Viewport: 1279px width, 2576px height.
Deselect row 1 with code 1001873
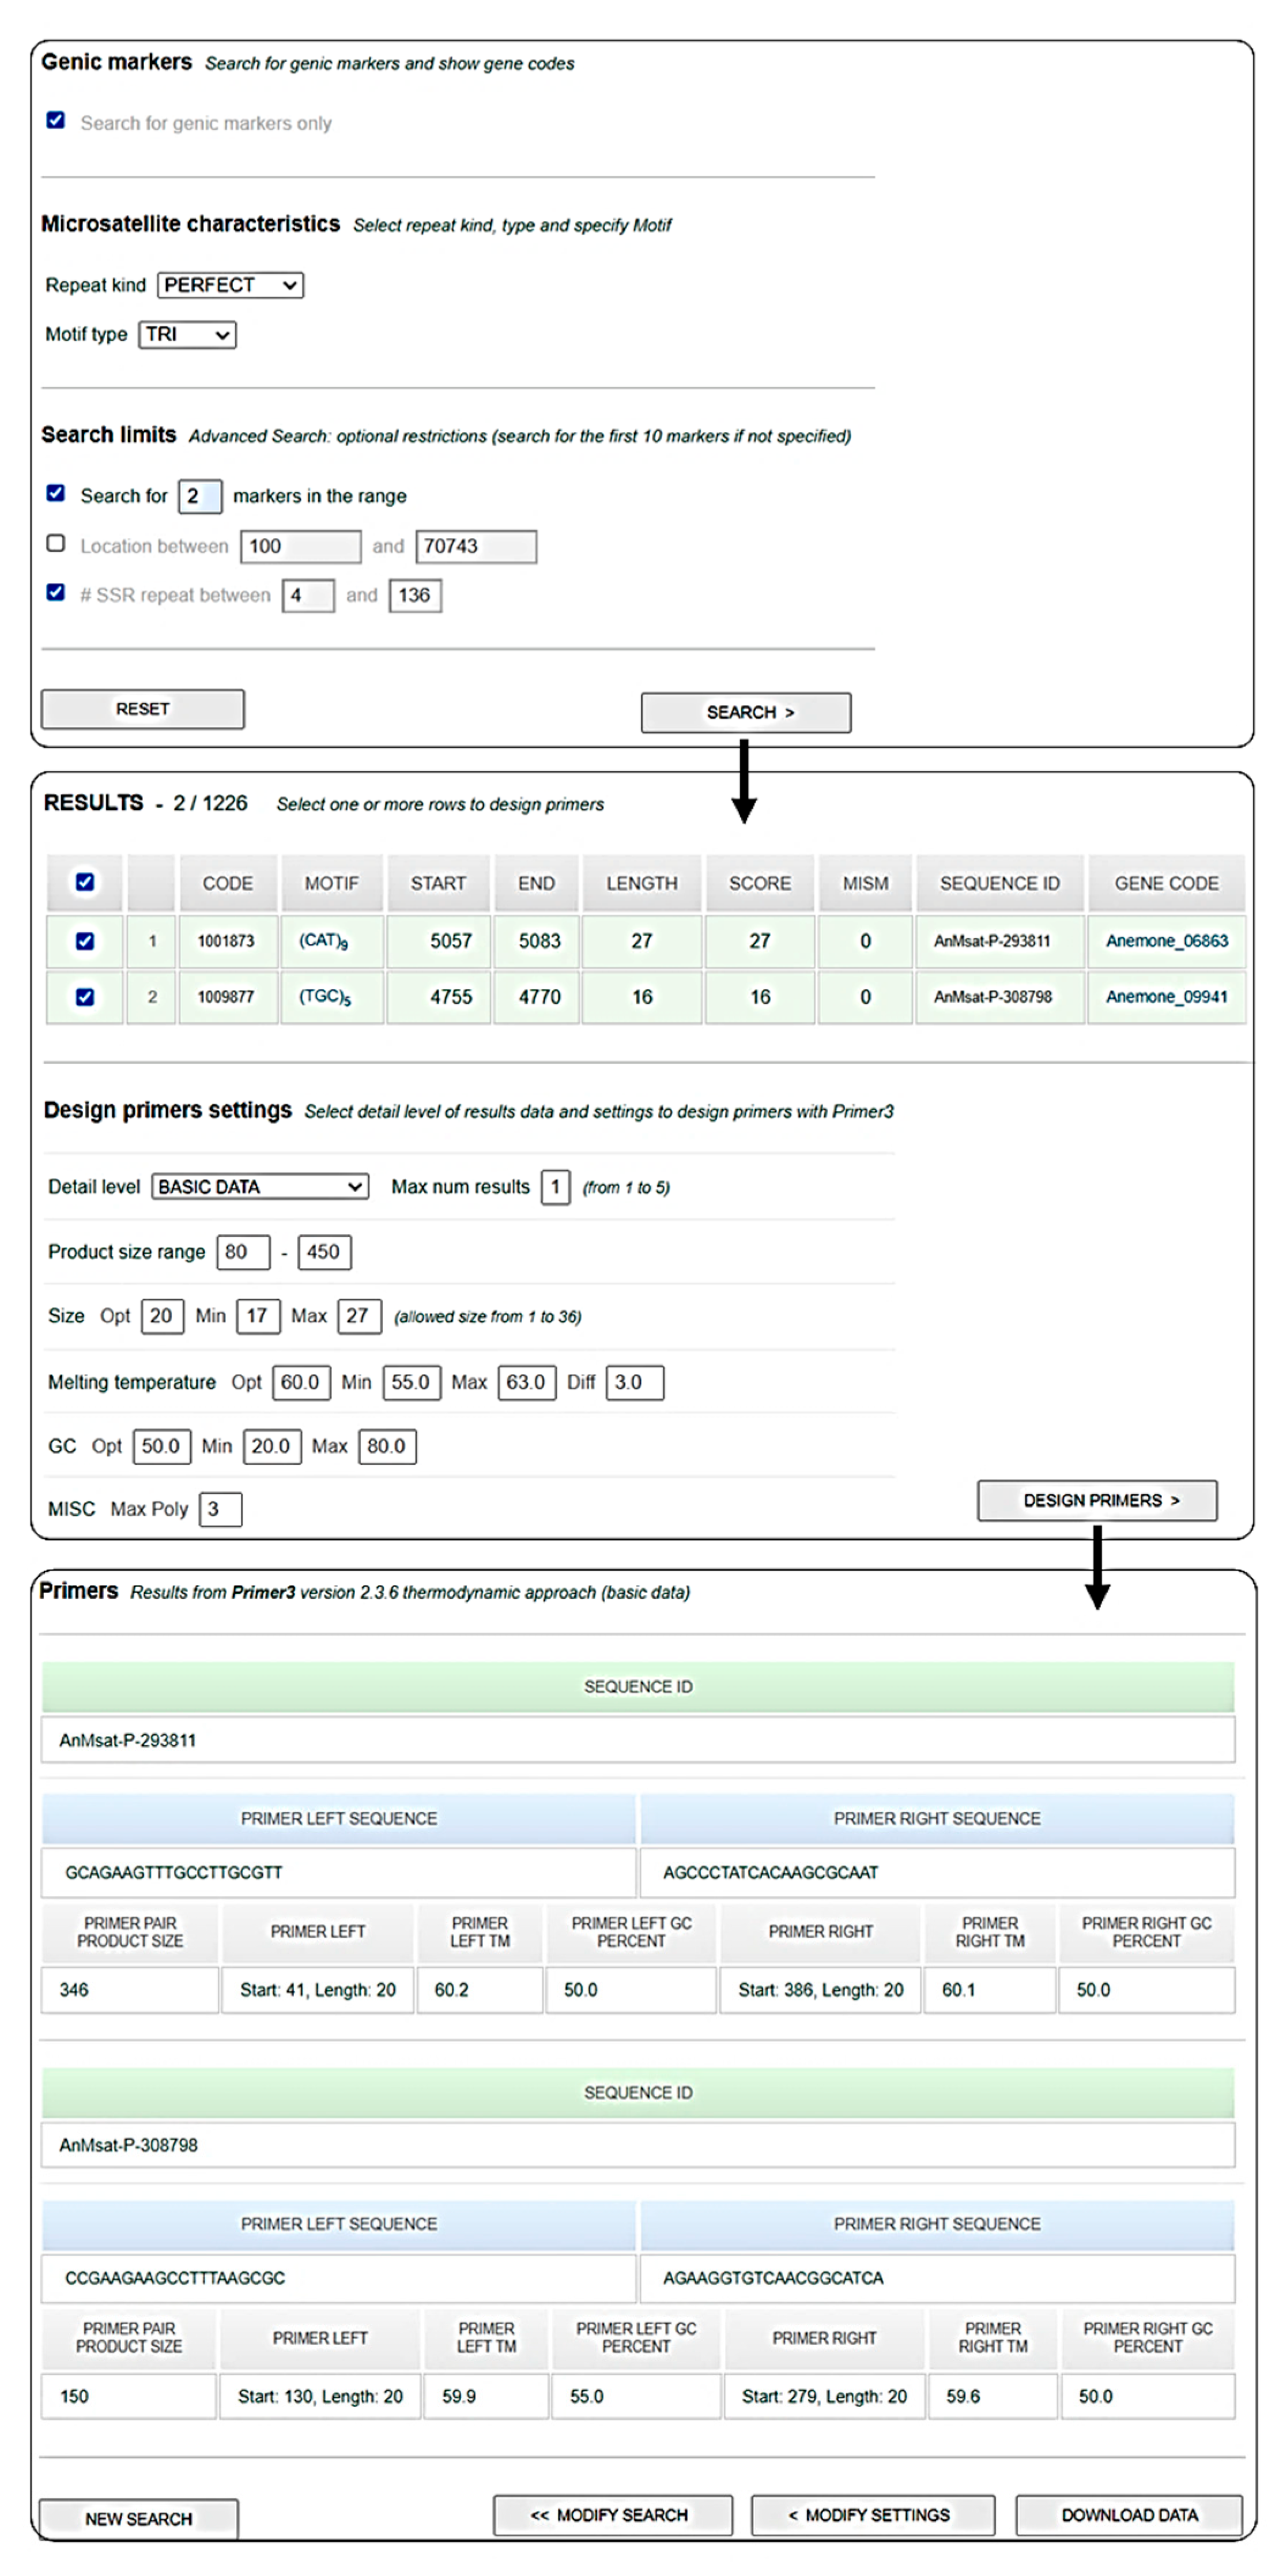click(x=85, y=941)
